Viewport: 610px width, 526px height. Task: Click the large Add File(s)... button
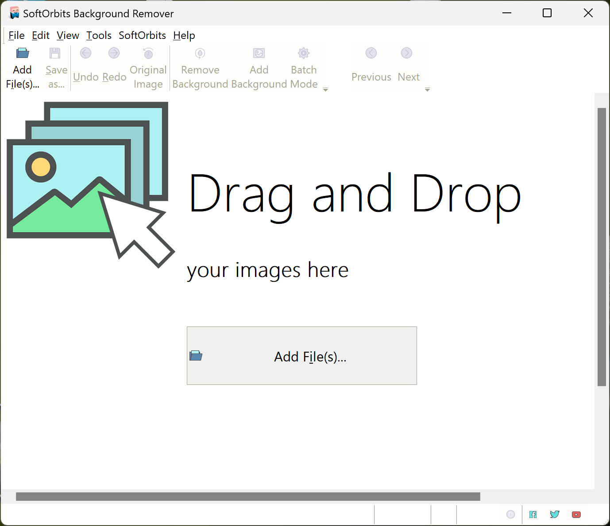coord(302,356)
